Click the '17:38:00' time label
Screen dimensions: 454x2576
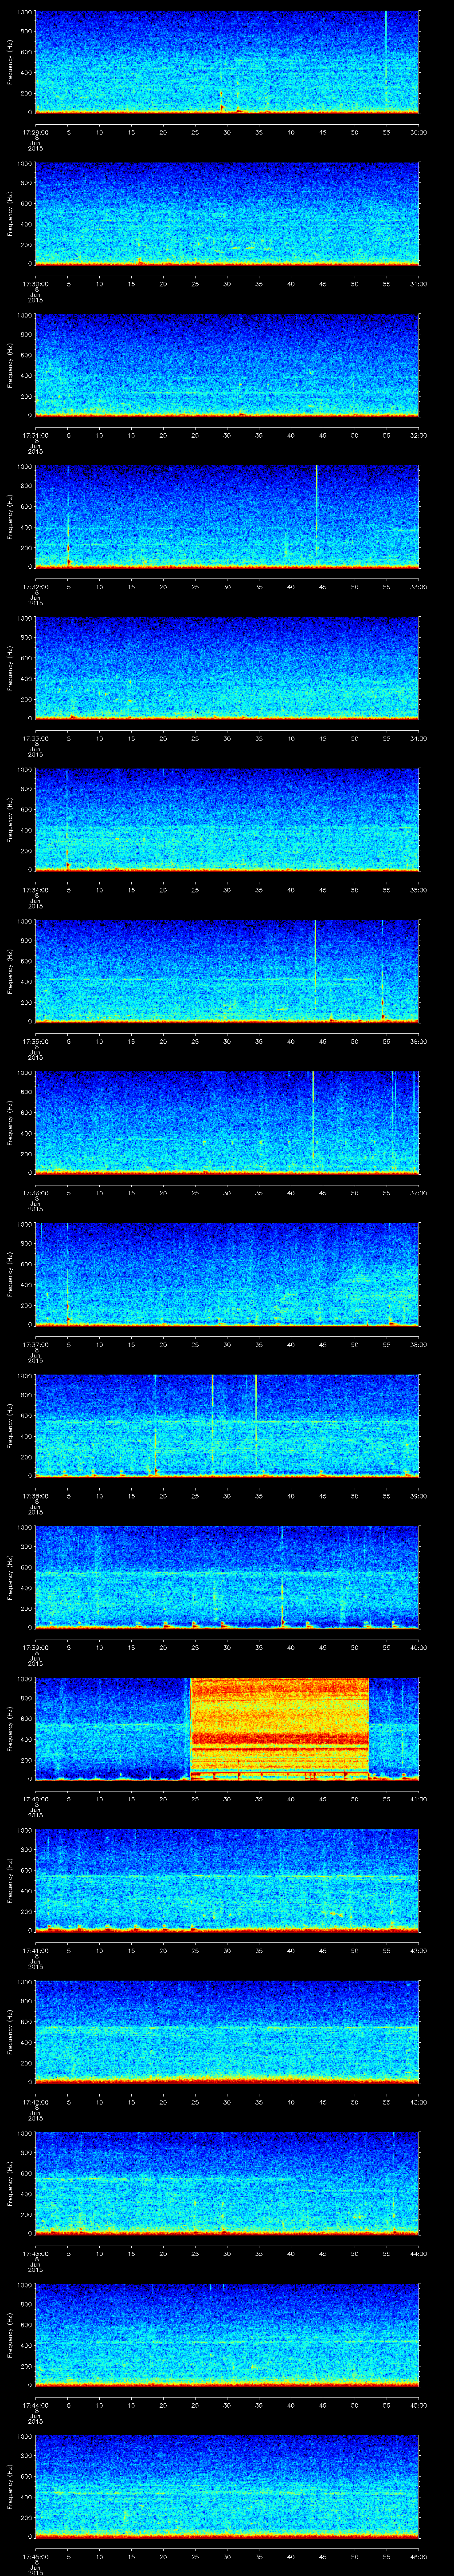click(x=35, y=1496)
